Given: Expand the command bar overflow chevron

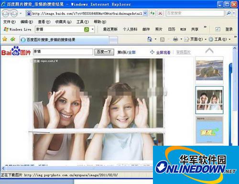Looking at the screenshot, I should tap(235, 37).
